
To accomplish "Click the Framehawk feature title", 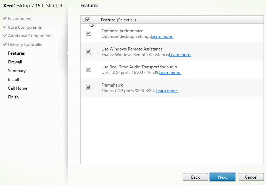I will click(x=112, y=85).
